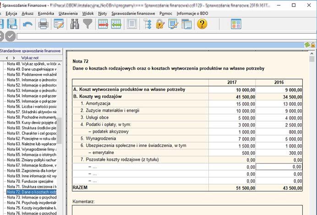Click the screen with pencil icon
Screen dimensions: 317x215
173,24
